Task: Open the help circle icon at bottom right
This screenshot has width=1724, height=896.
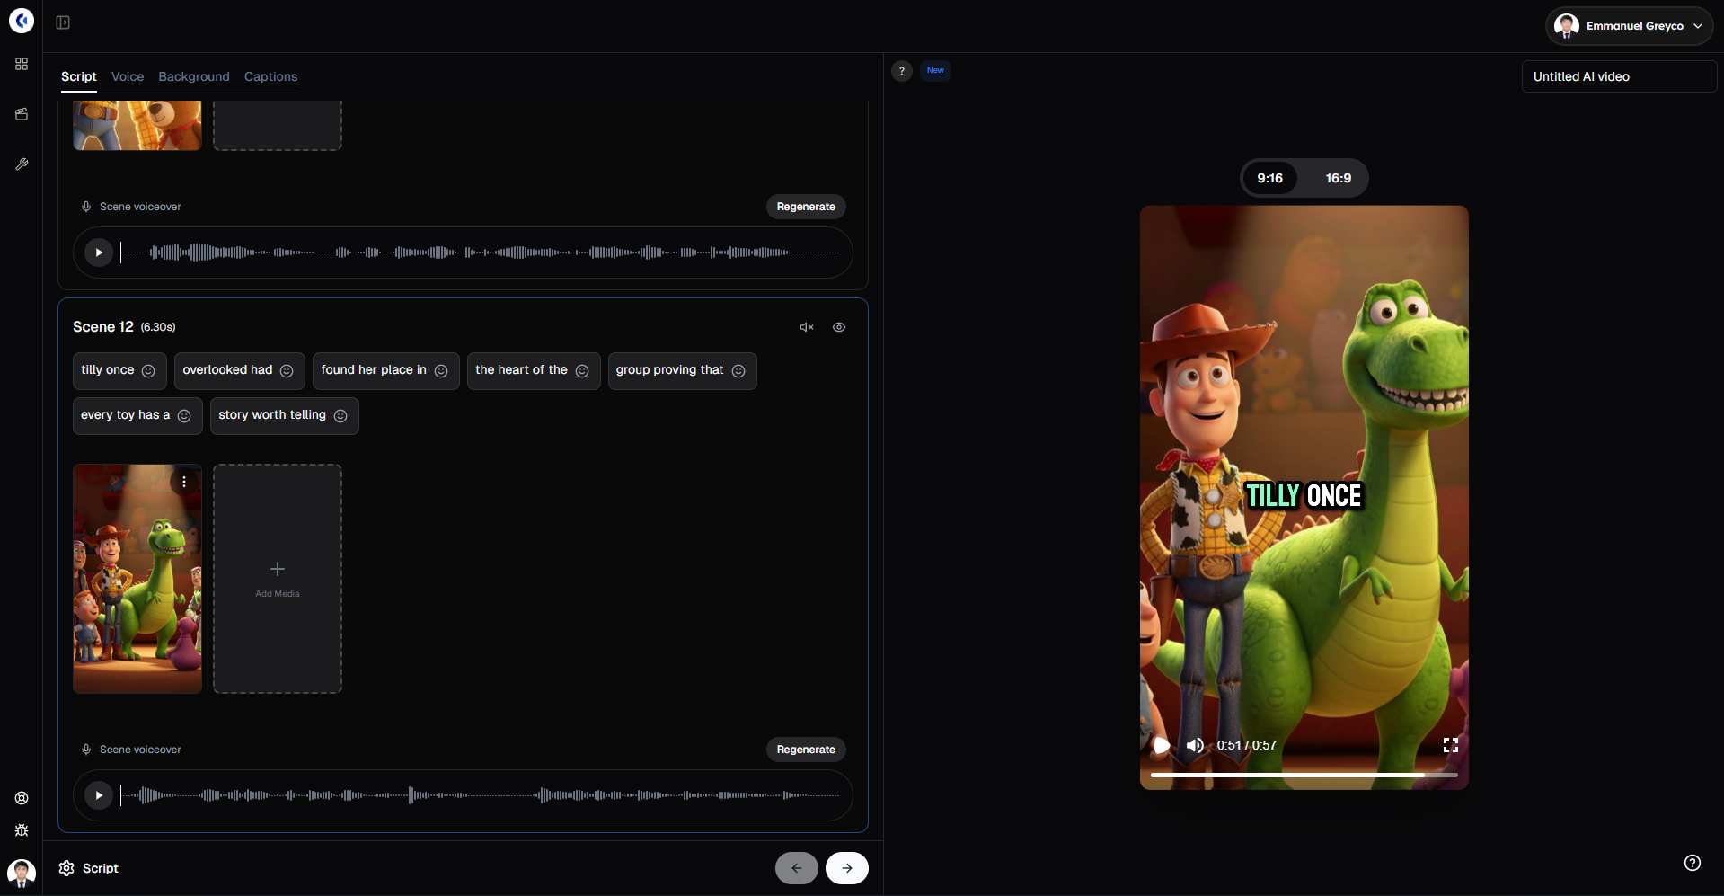Action: tap(1693, 863)
